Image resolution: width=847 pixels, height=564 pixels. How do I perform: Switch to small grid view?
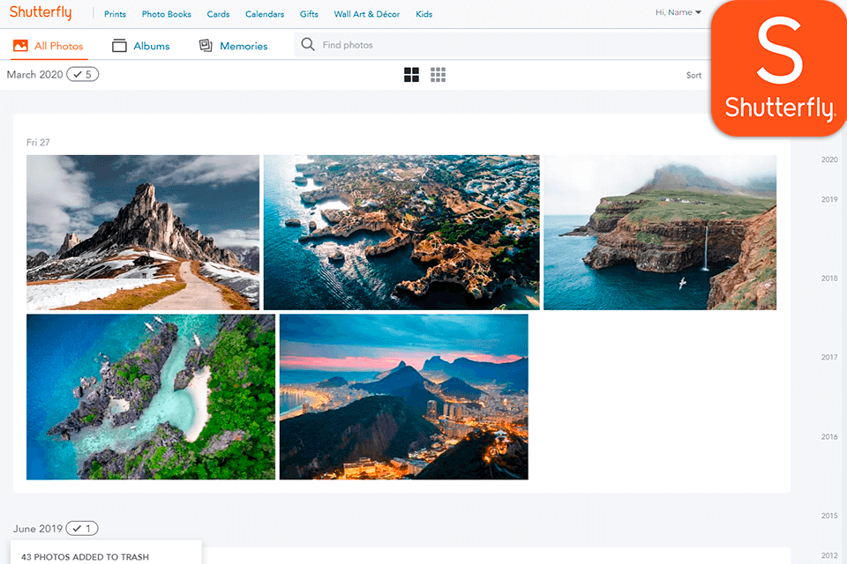coord(438,75)
